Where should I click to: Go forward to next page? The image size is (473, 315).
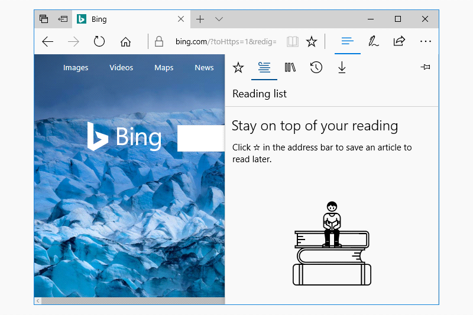pos(73,41)
